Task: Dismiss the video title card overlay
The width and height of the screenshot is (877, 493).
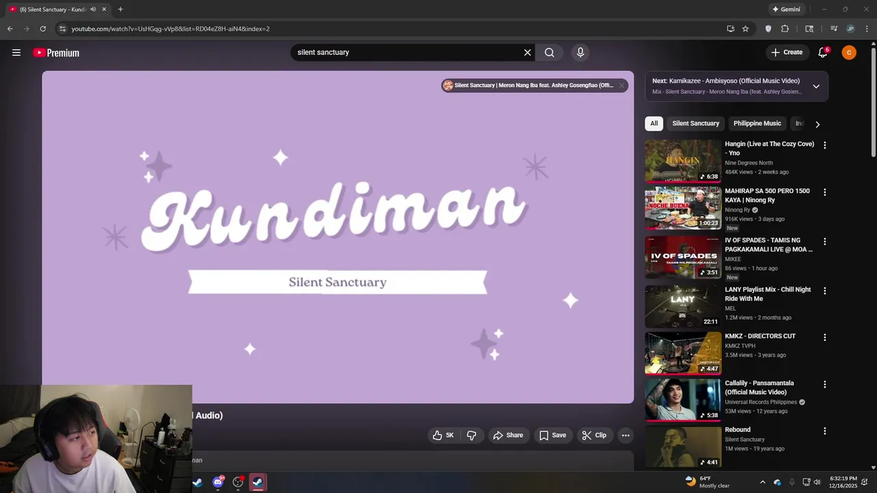Action: pyautogui.click(x=621, y=86)
